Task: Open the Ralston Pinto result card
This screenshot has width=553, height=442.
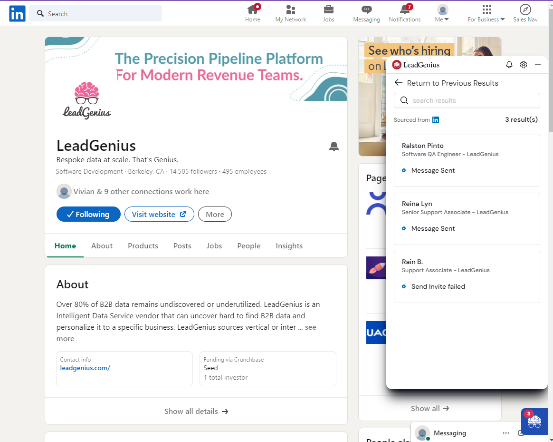Action: [x=467, y=161]
